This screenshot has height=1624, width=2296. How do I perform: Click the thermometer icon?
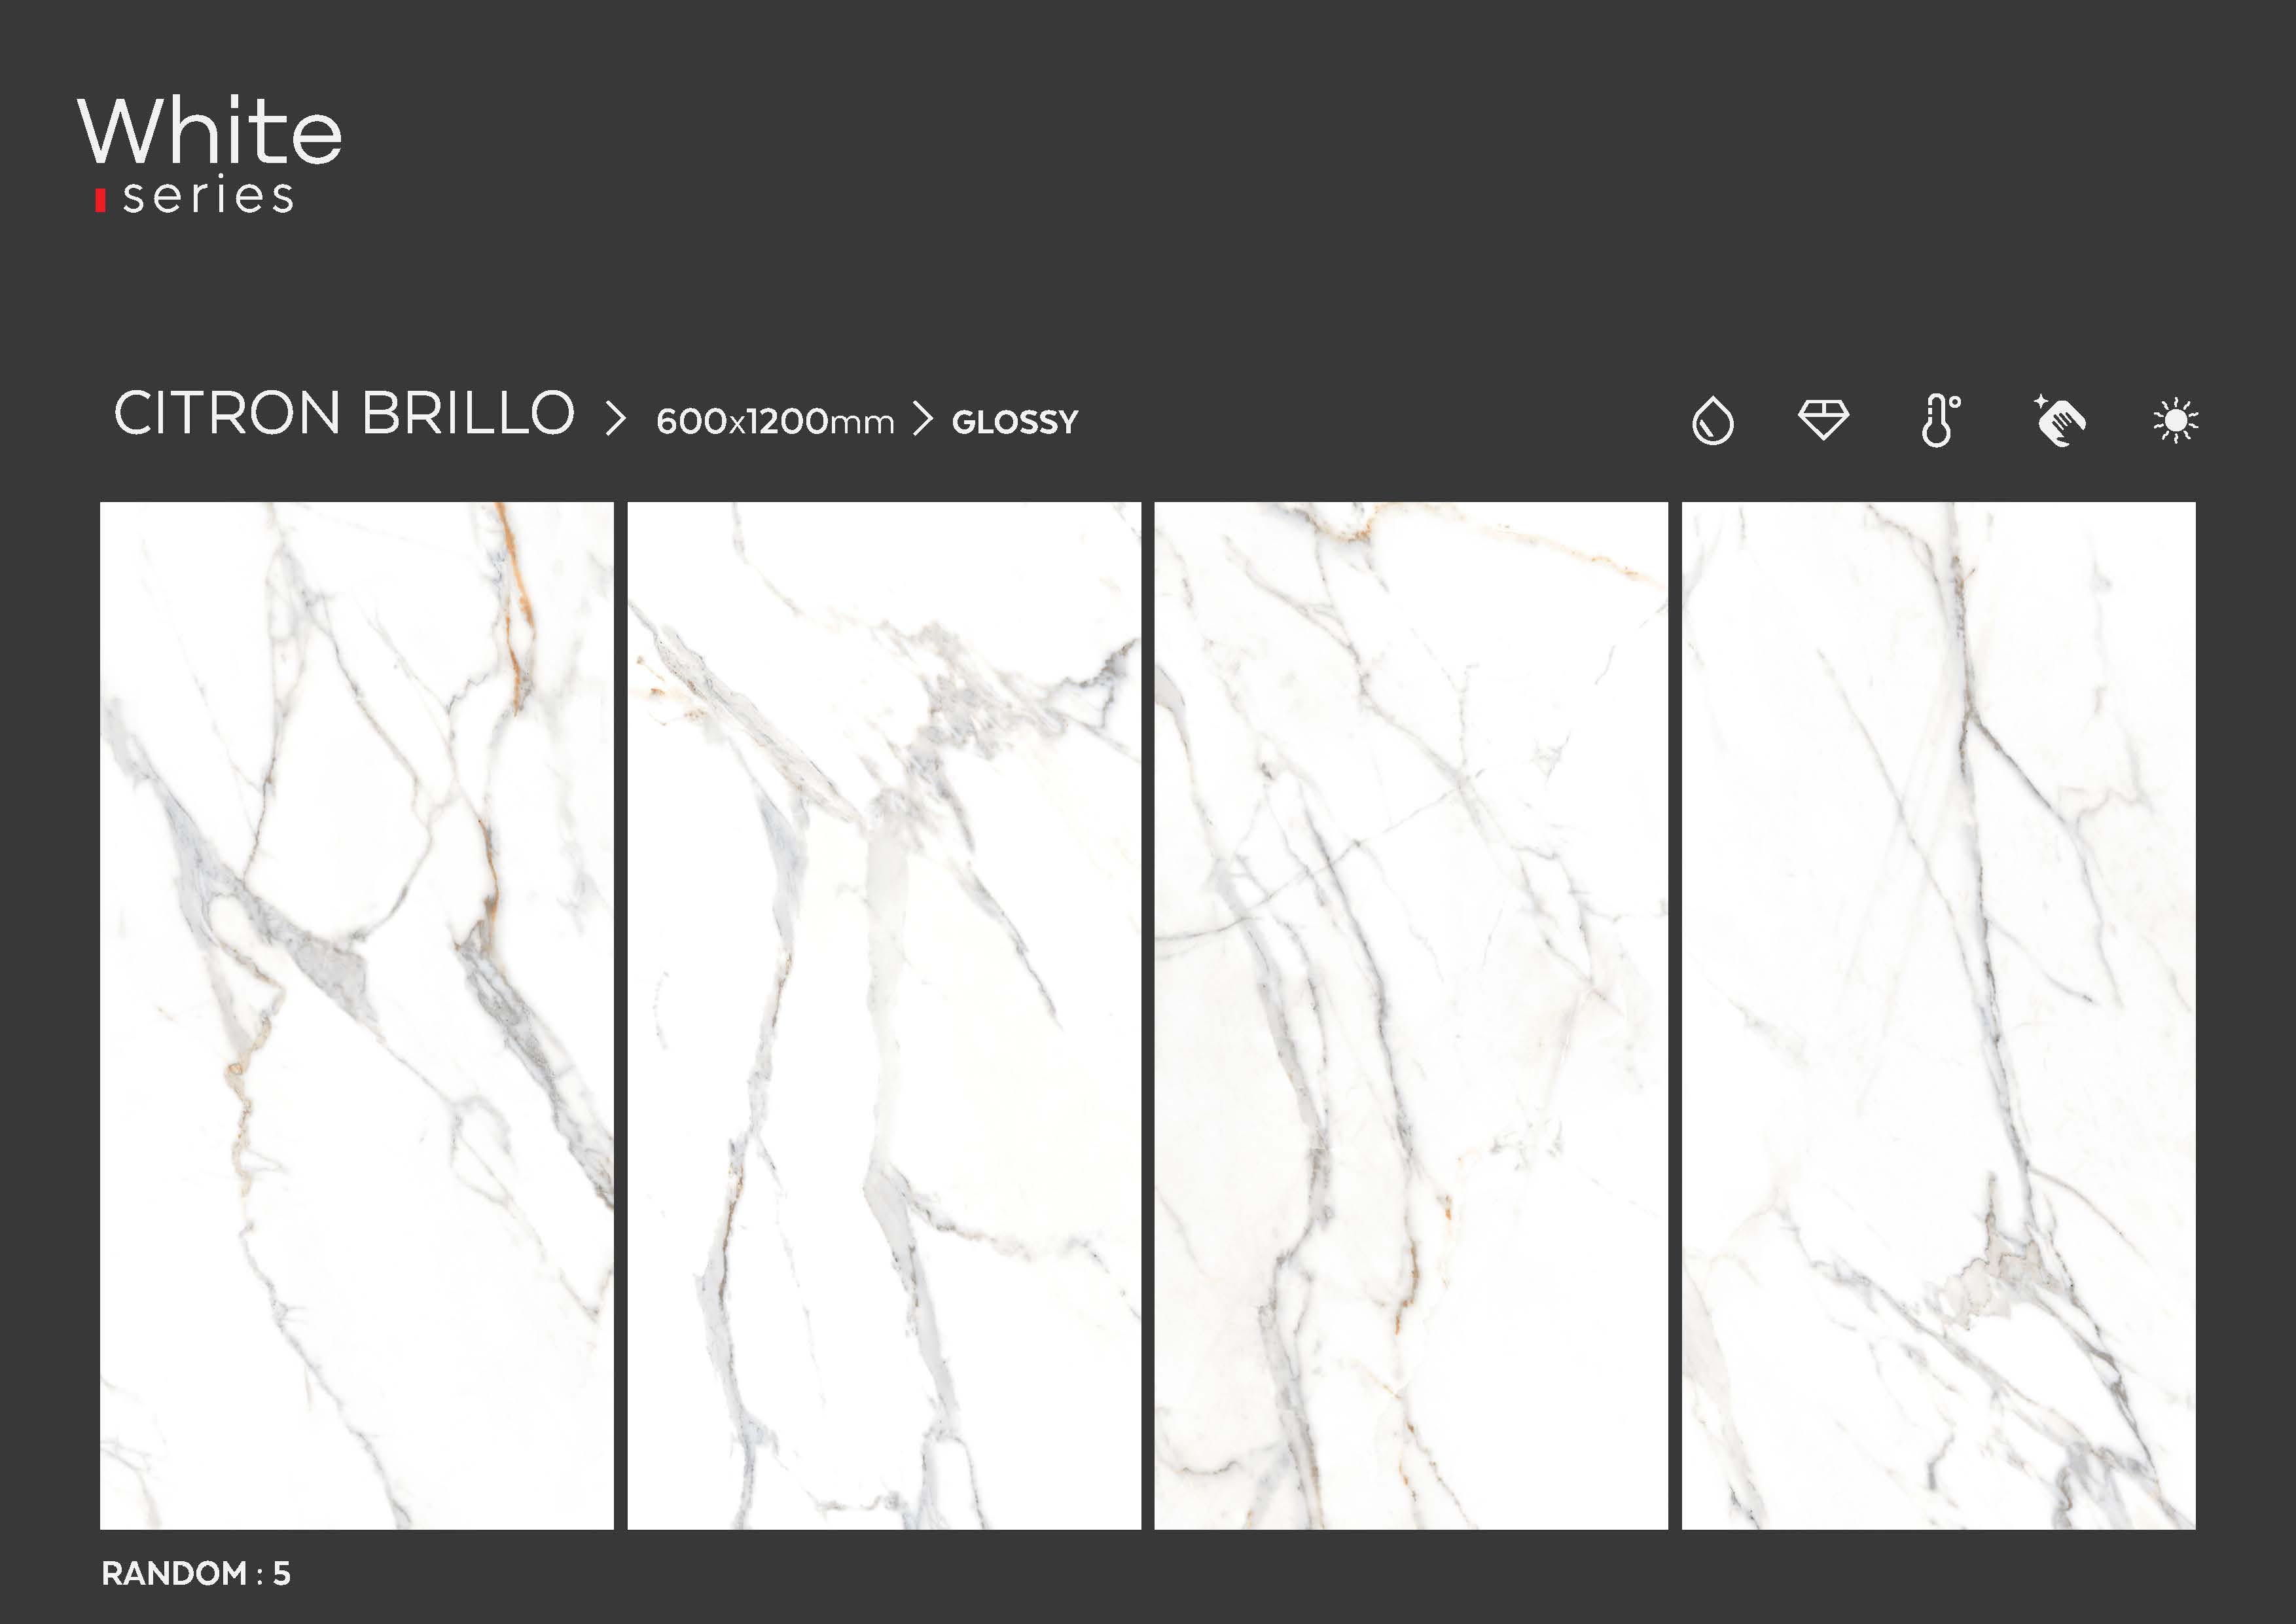pos(1940,420)
